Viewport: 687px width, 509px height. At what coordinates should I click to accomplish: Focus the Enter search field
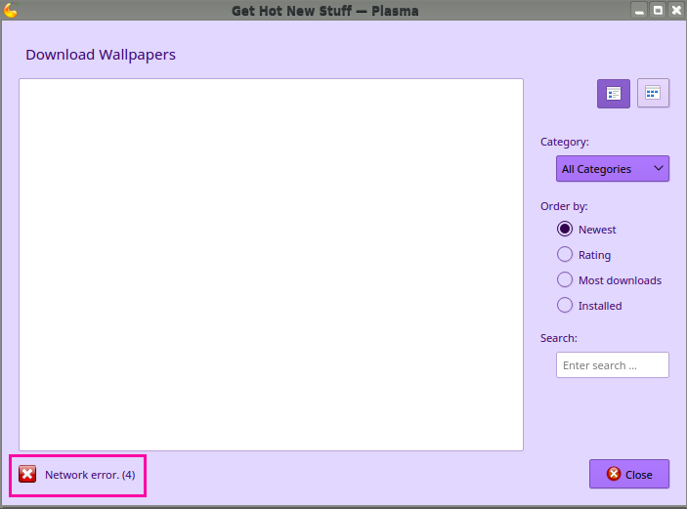[x=612, y=365]
